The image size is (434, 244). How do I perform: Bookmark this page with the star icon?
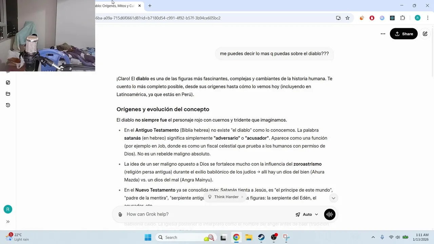(348, 18)
